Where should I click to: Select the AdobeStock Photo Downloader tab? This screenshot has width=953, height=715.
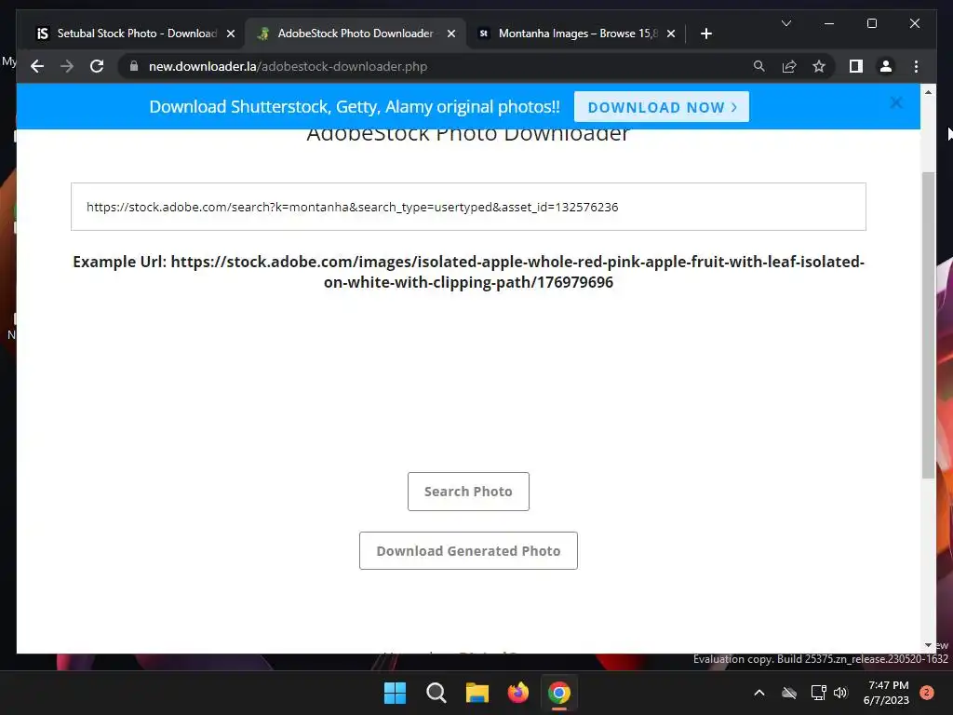tap(356, 34)
